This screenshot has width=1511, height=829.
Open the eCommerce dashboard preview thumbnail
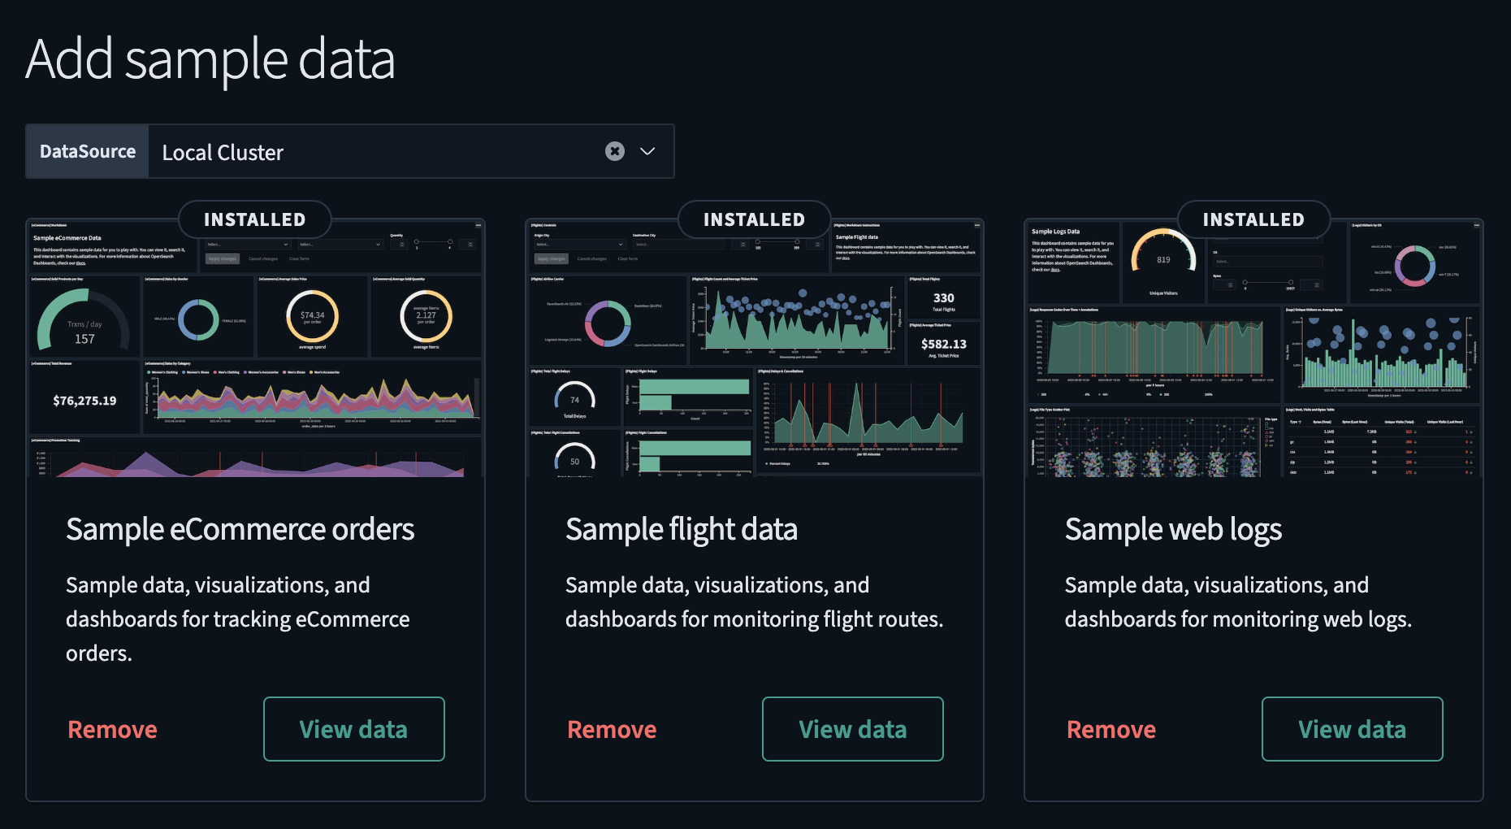coord(256,349)
